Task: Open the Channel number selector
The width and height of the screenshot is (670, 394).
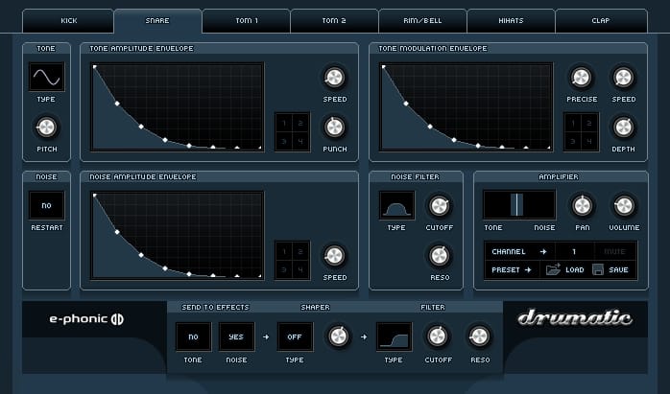Action: point(574,251)
